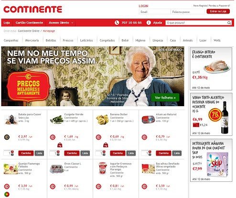Click the Email login field
Screen dimensions: 236x198
(155, 12)
